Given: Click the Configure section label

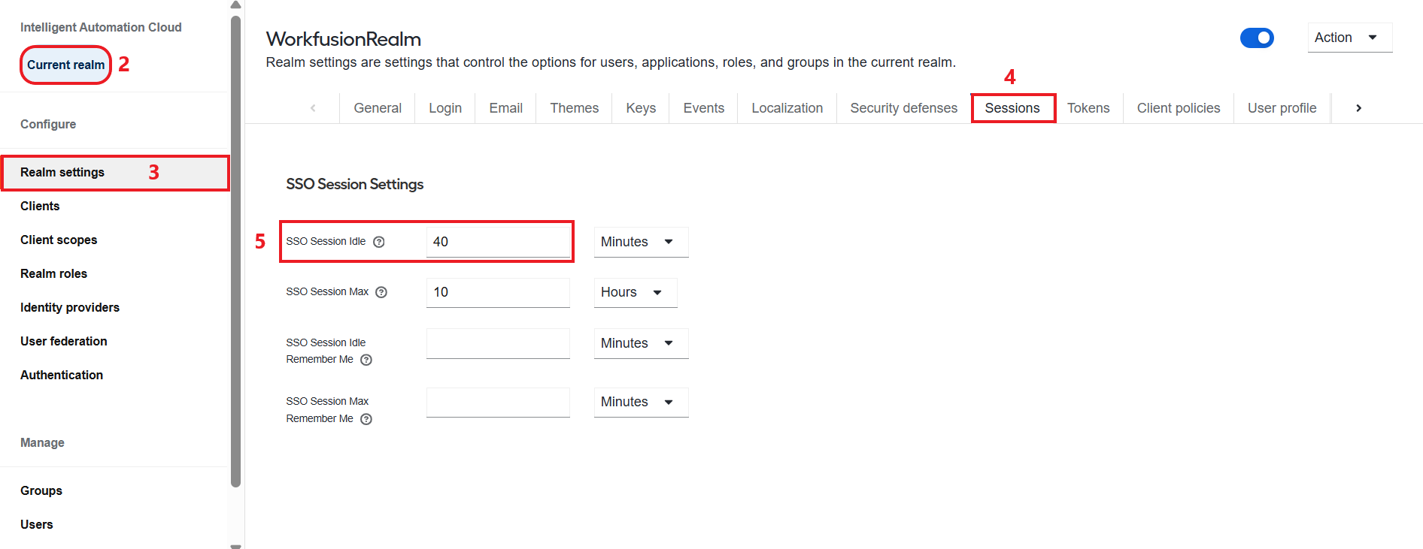Looking at the screenshot, I should coord(48,125).
